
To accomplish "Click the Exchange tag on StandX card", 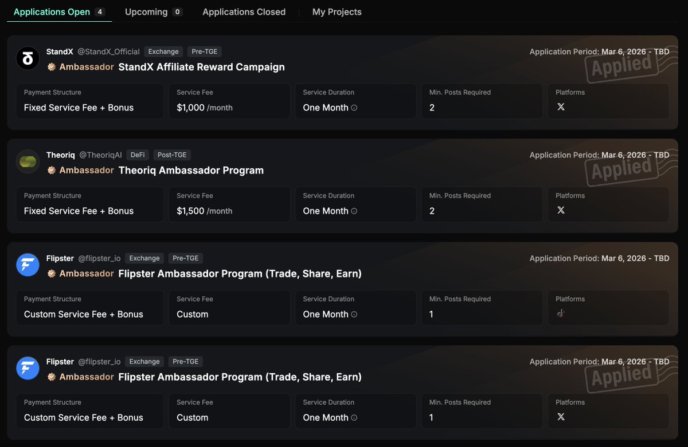I will coord(163,52).
